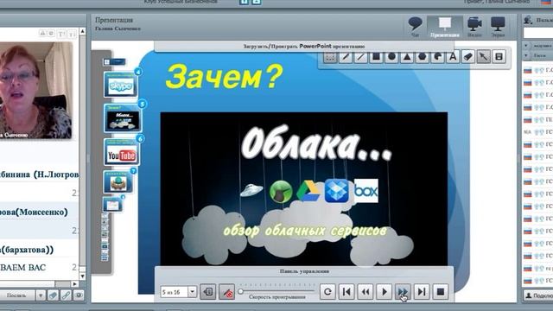Toggle the eye visibility icon in chat

(x=79, y=295)
